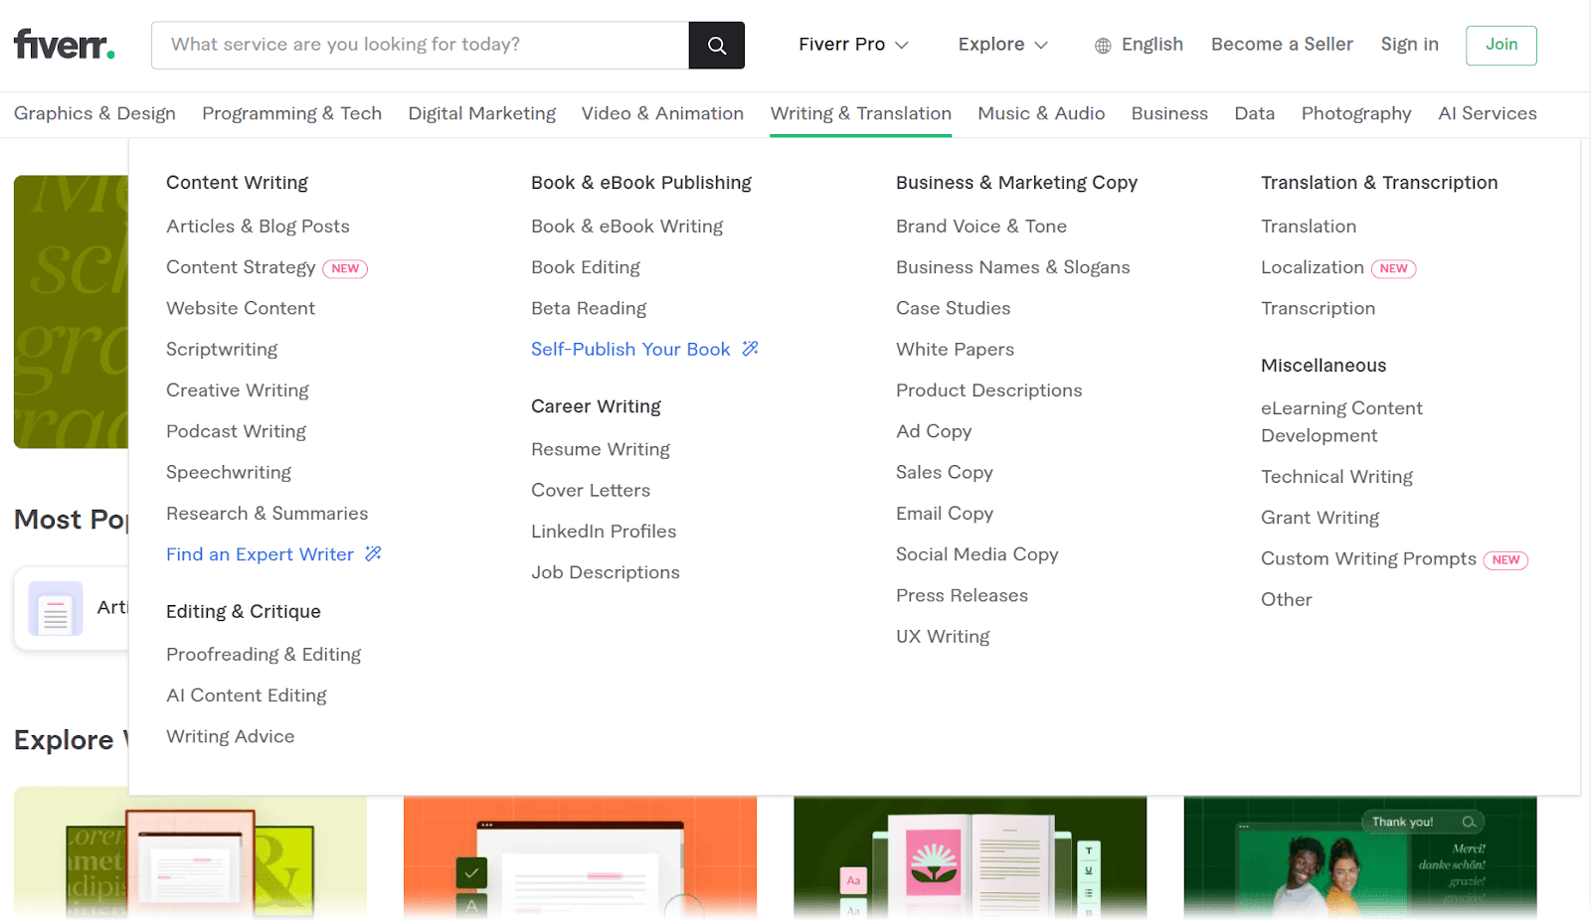
Task: Click the wand icon beside Self-Publish Your Book
Action: coord(751,349)
